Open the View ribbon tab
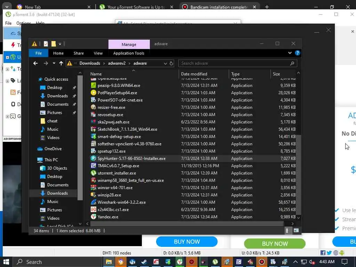Viewport: 356px width, 267px height. click(98, 53)
